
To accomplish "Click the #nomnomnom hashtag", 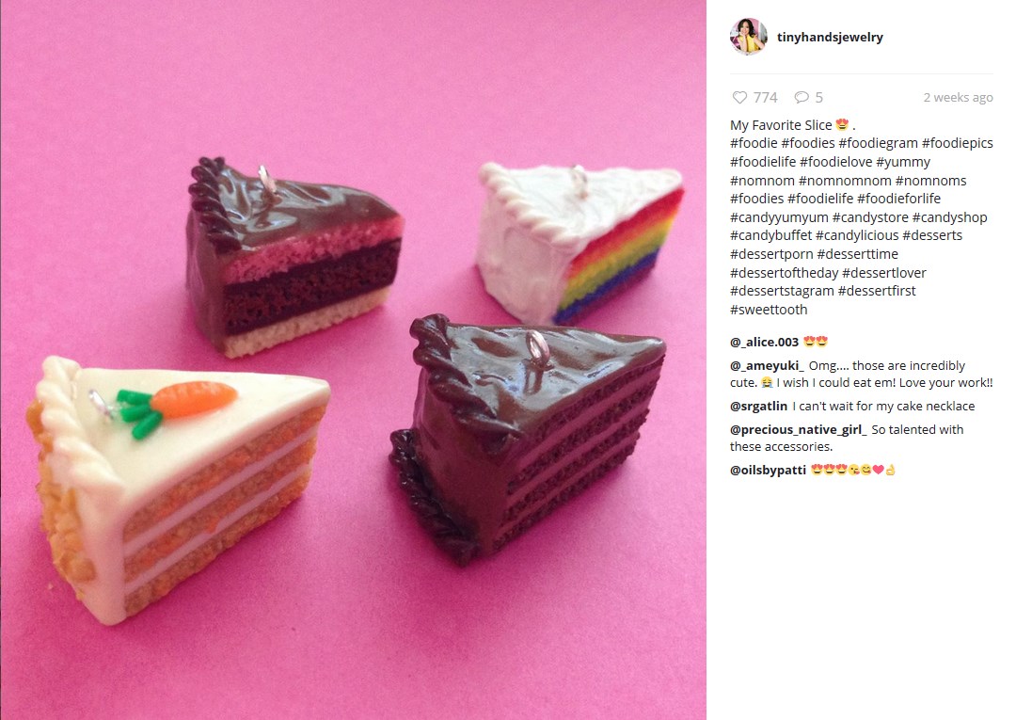I will point(845,181).
